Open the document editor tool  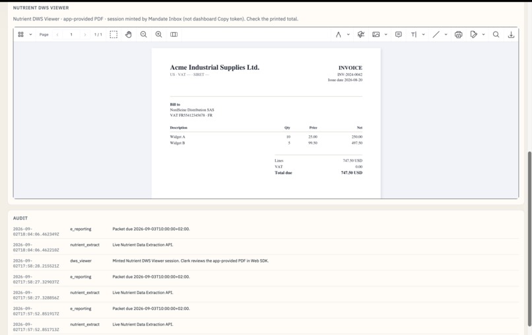coord(474,34)
